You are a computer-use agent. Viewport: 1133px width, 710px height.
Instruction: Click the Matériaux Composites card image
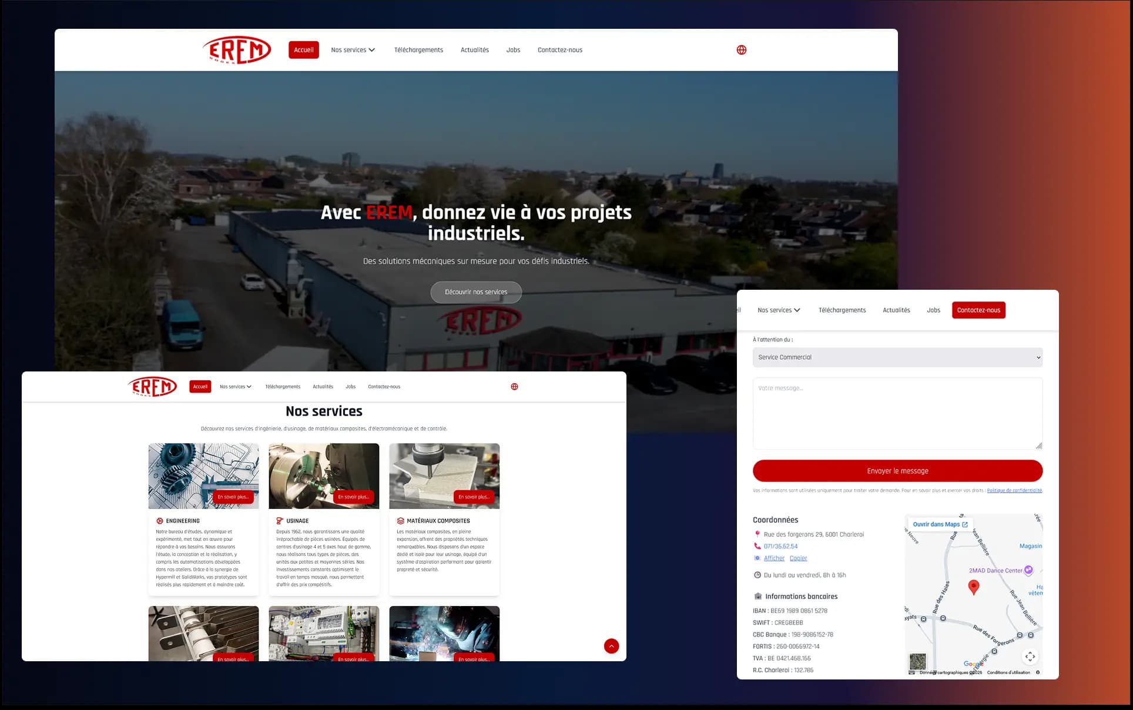click(x=444, y=476)
